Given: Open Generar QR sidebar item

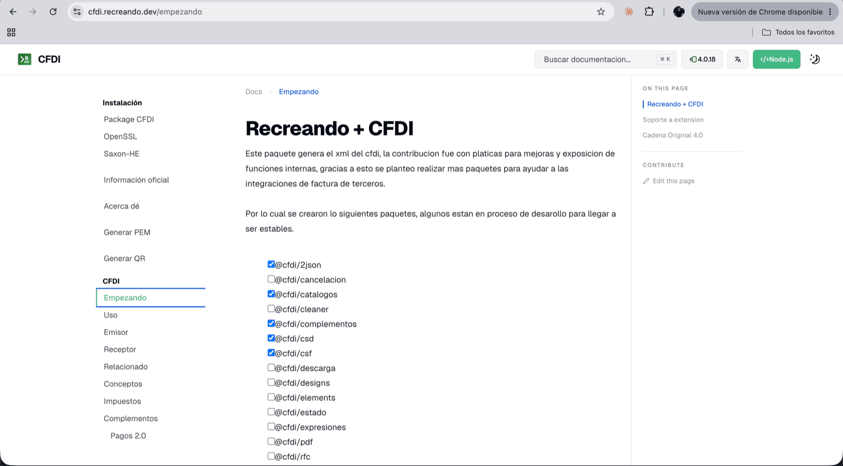Looking at the screenshot, I should tap(124, 259).
